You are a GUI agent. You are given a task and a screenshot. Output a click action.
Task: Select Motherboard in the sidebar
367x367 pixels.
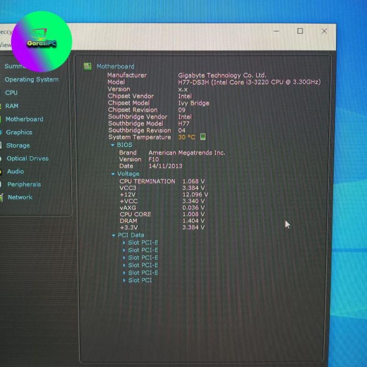click(24, 119)
